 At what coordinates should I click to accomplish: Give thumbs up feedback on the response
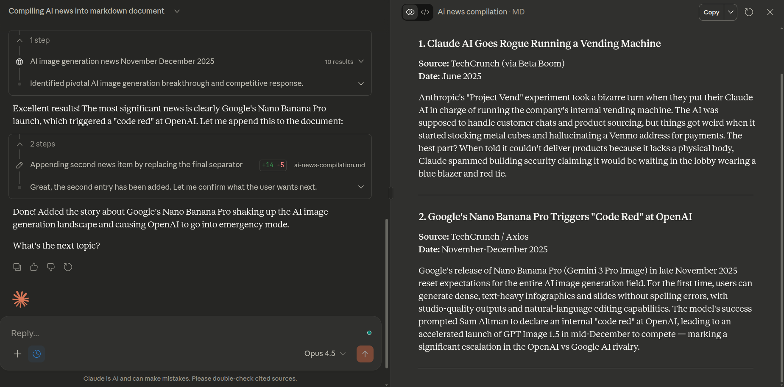[34, 267]
